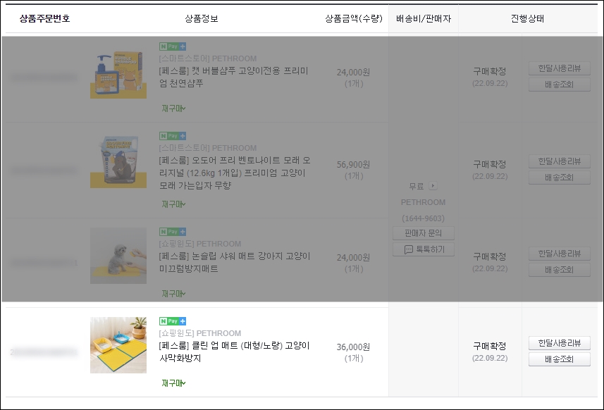
Task: Click 구매확정 status for bentonite litter
Action: click(490, 164)
